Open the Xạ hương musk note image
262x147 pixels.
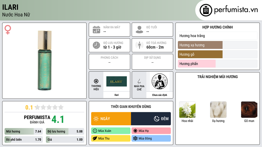click(218, 110)
